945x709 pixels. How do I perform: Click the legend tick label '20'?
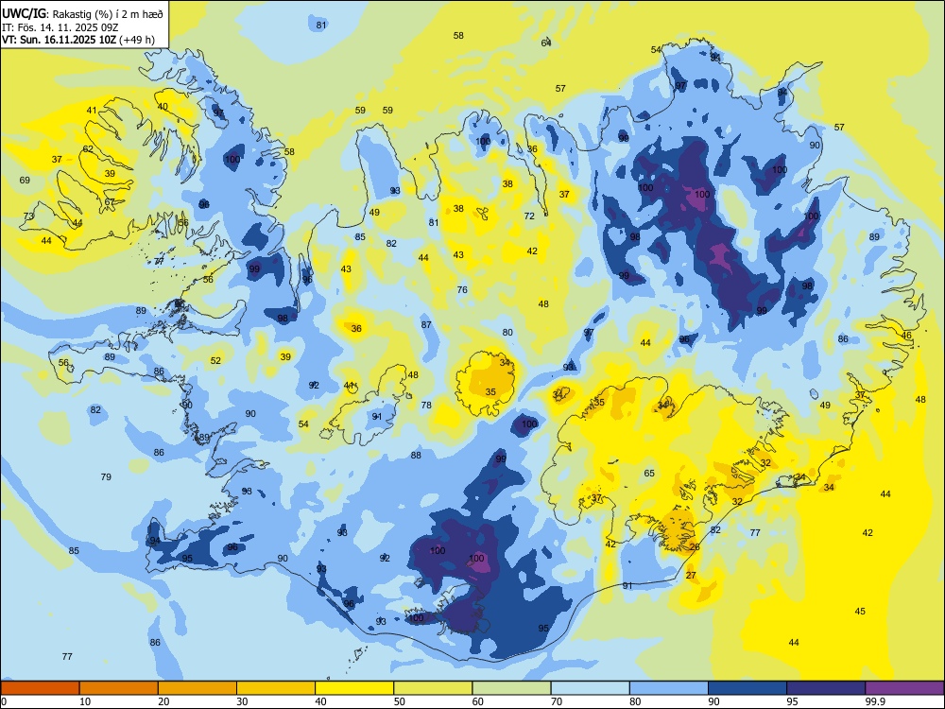coord(163,701)
